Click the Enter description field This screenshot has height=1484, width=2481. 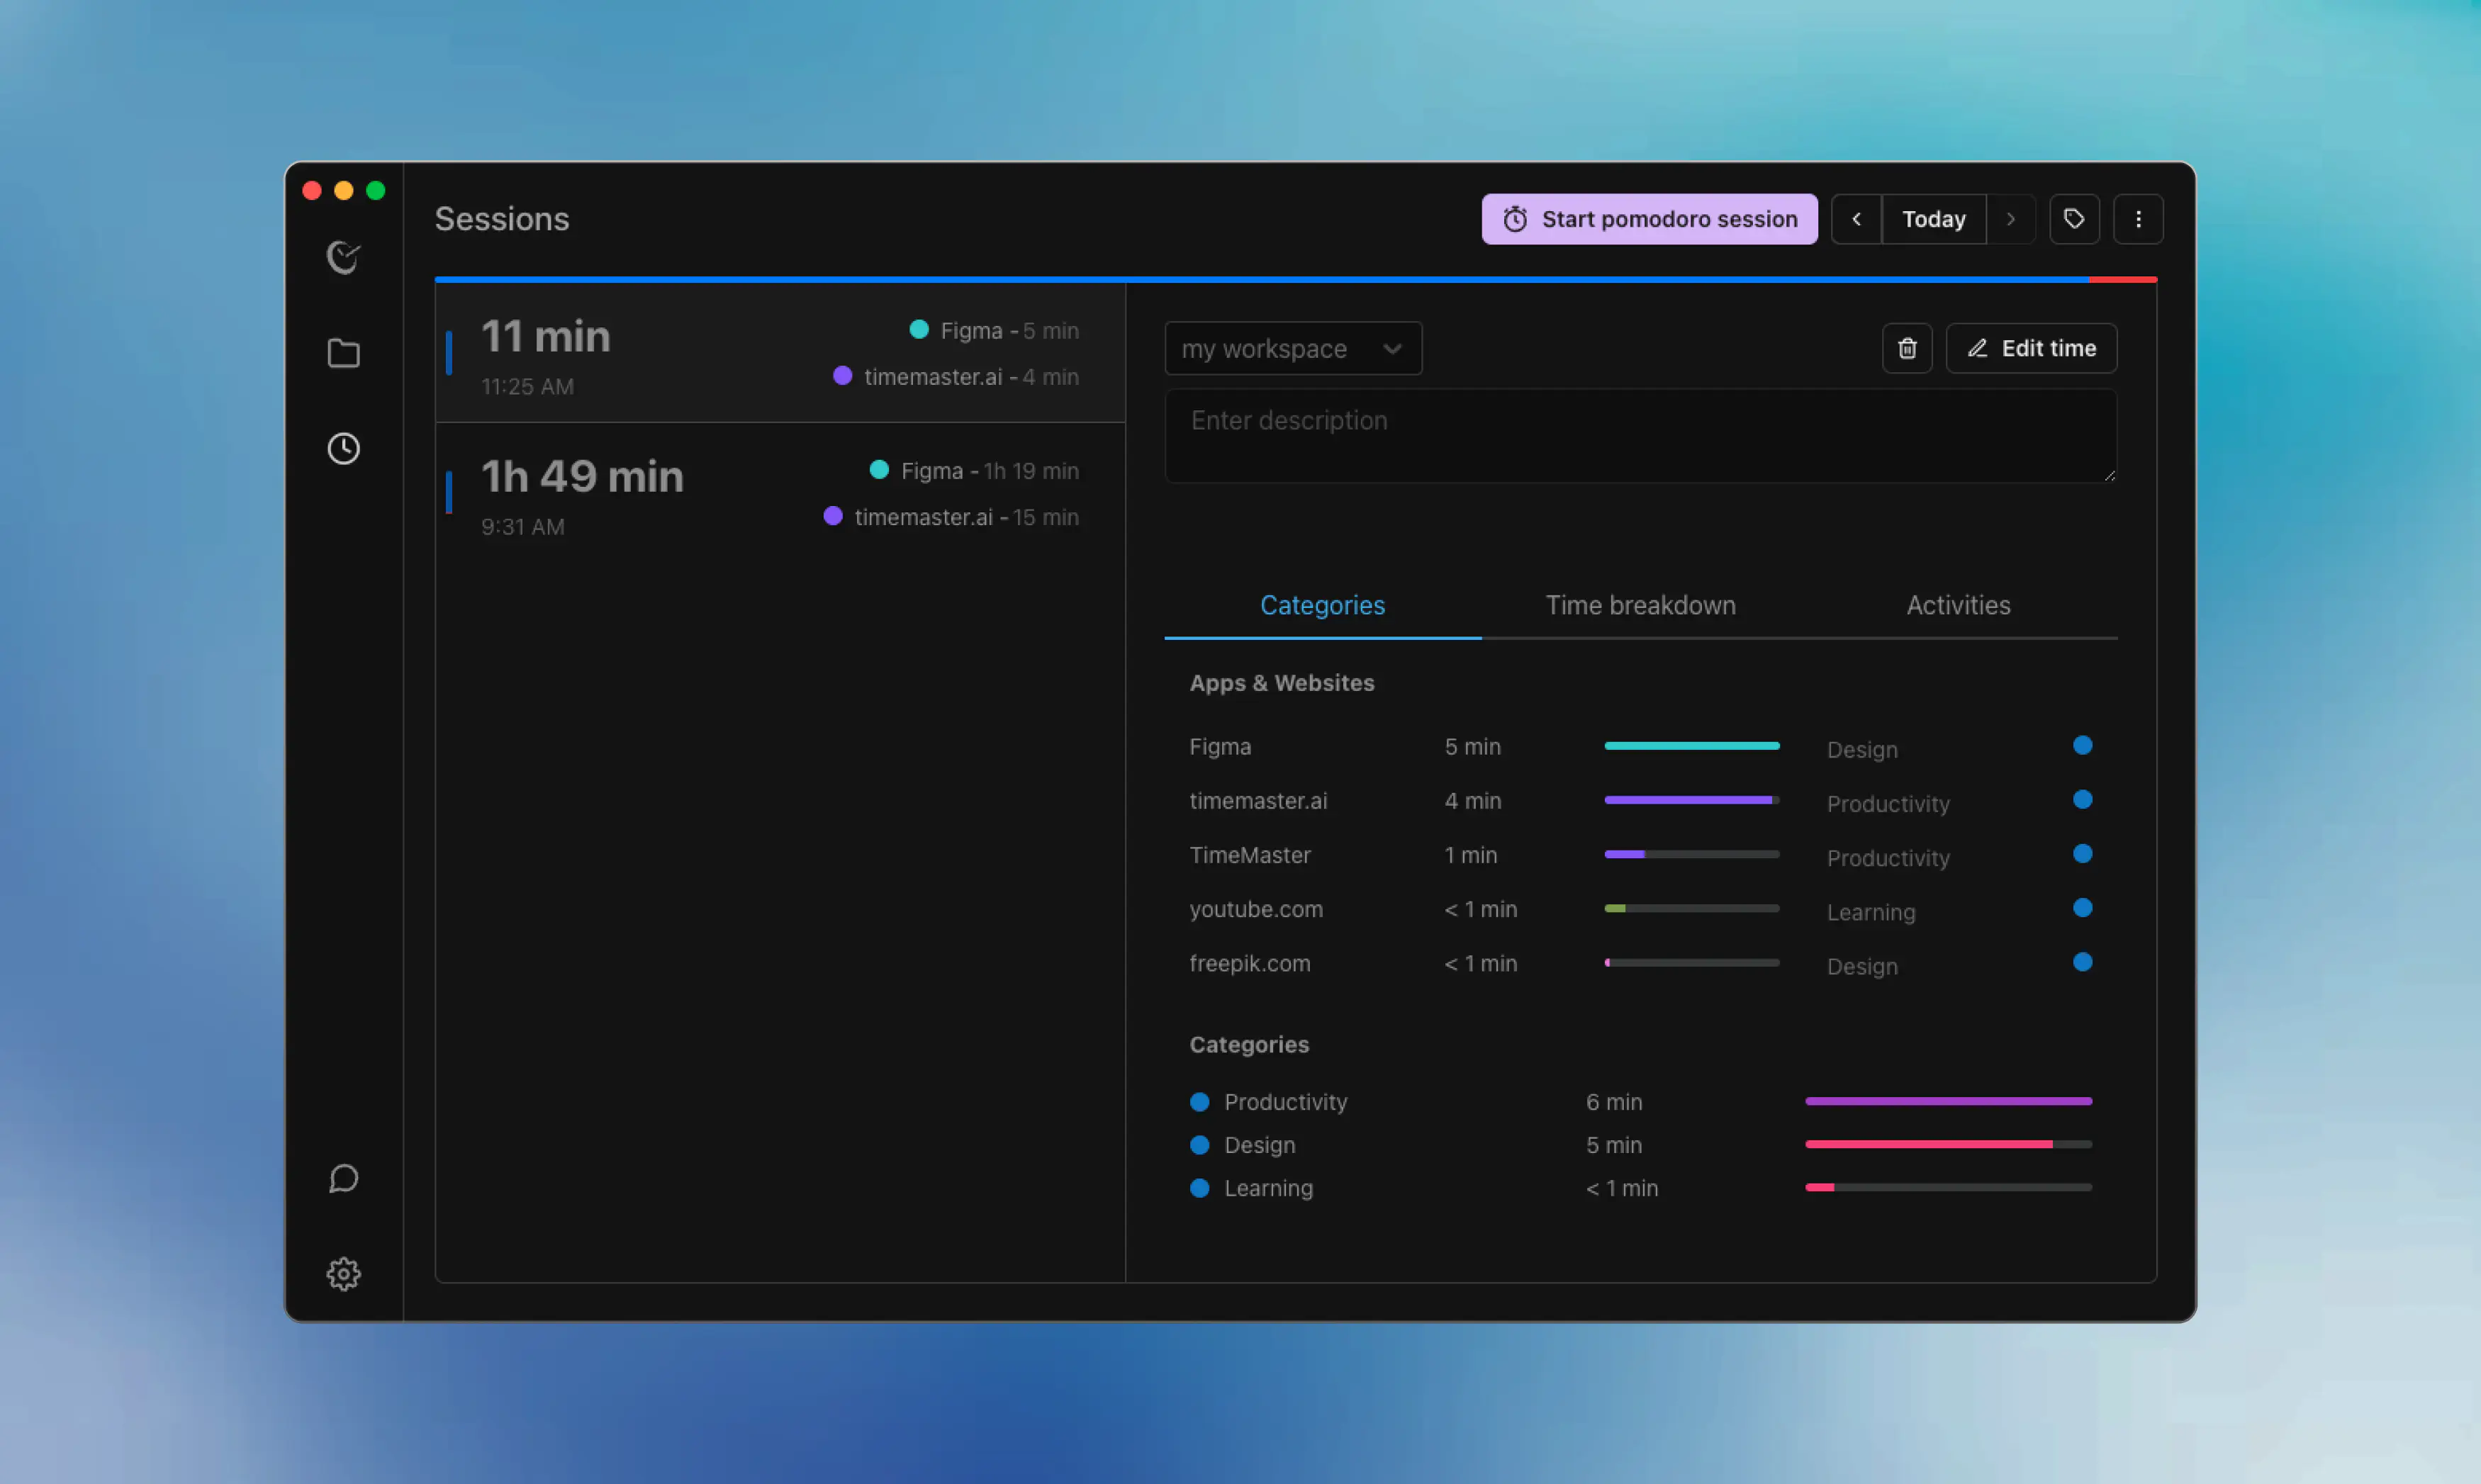pos(1640,436)
